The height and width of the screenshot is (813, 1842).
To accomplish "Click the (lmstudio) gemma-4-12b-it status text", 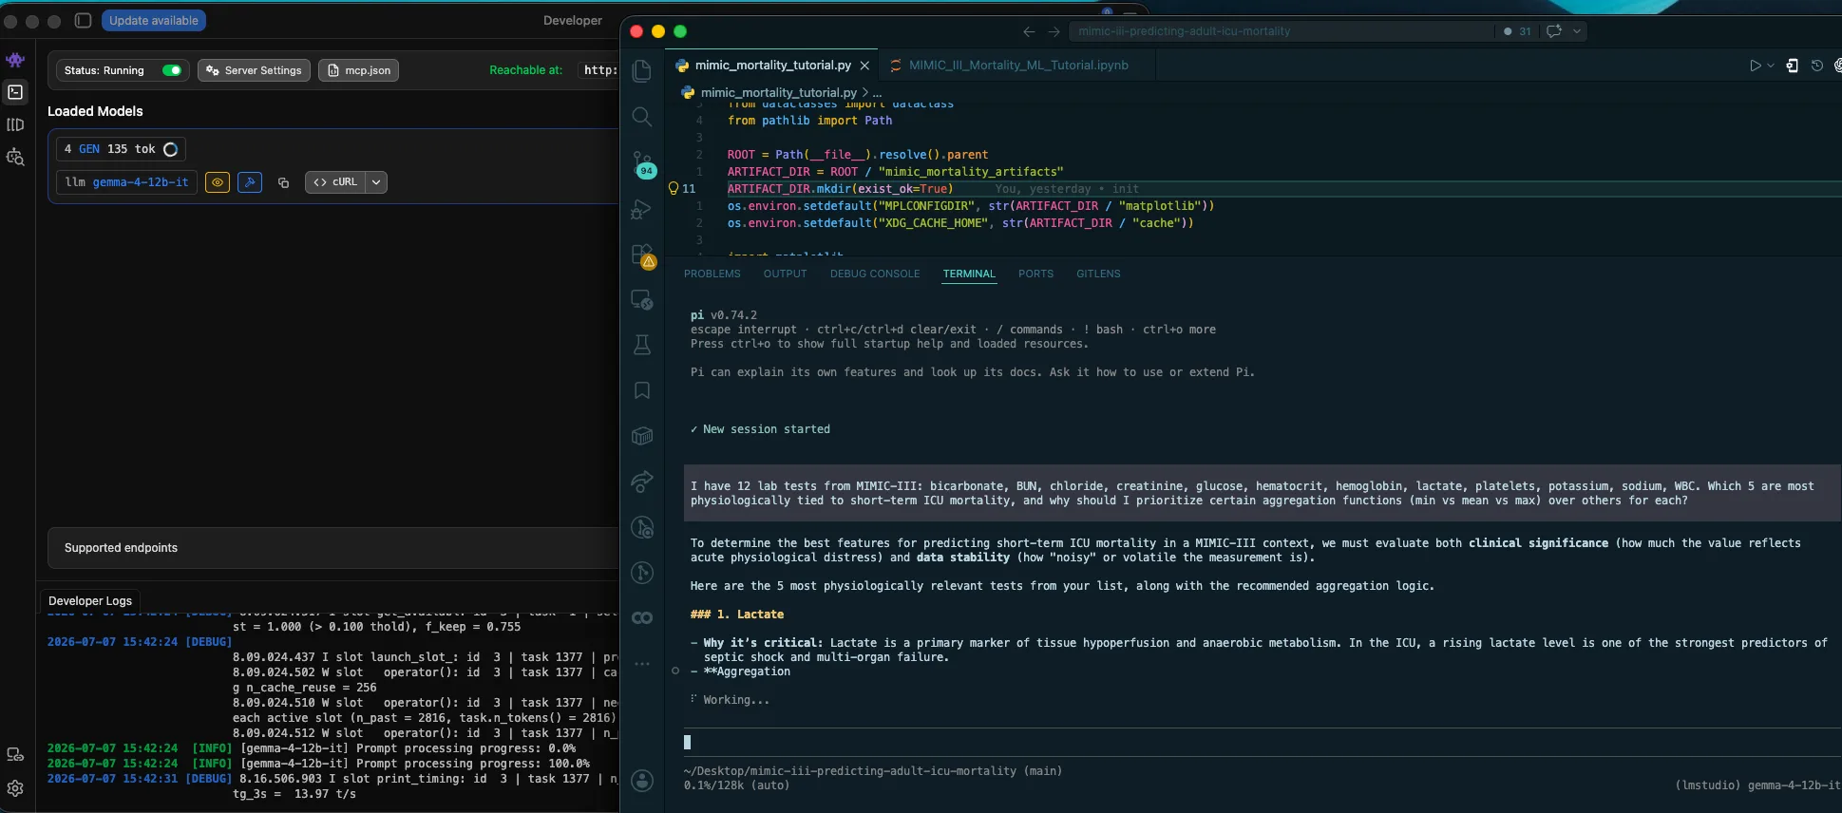I will (x=1757, y=785).
